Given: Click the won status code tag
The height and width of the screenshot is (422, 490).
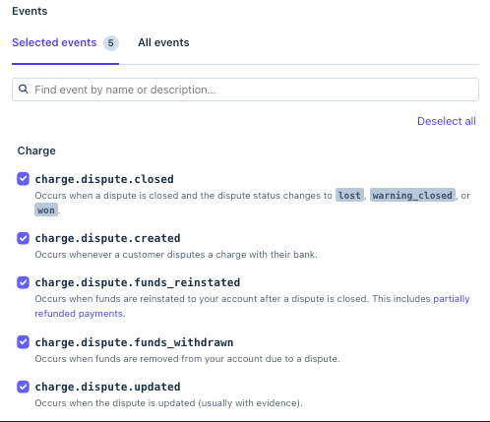Looking at the screenshot, I should 46,210.
